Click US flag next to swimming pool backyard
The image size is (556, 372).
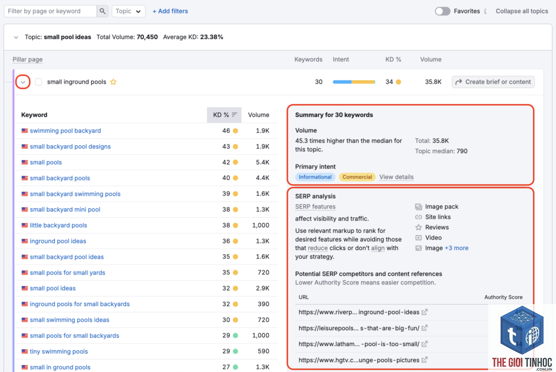pos(24,130)
